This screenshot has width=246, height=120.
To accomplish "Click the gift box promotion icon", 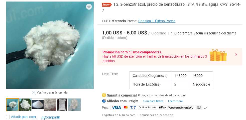I will (x=218, y=55).
